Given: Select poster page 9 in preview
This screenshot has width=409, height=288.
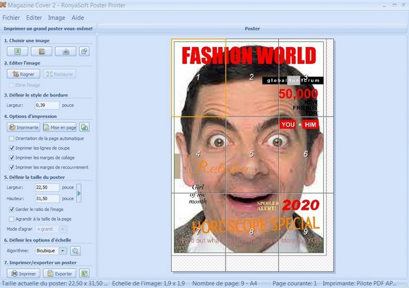Looking at the screenshot, I should click(x=305, y=231).
